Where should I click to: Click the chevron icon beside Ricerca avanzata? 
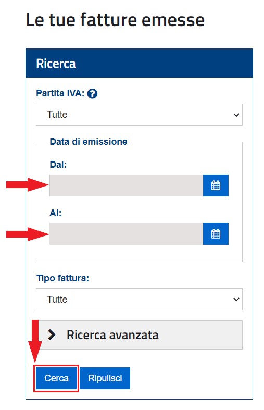coord(52,334)
